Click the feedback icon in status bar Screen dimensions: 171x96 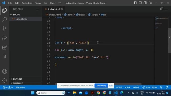tap(161, 87)
